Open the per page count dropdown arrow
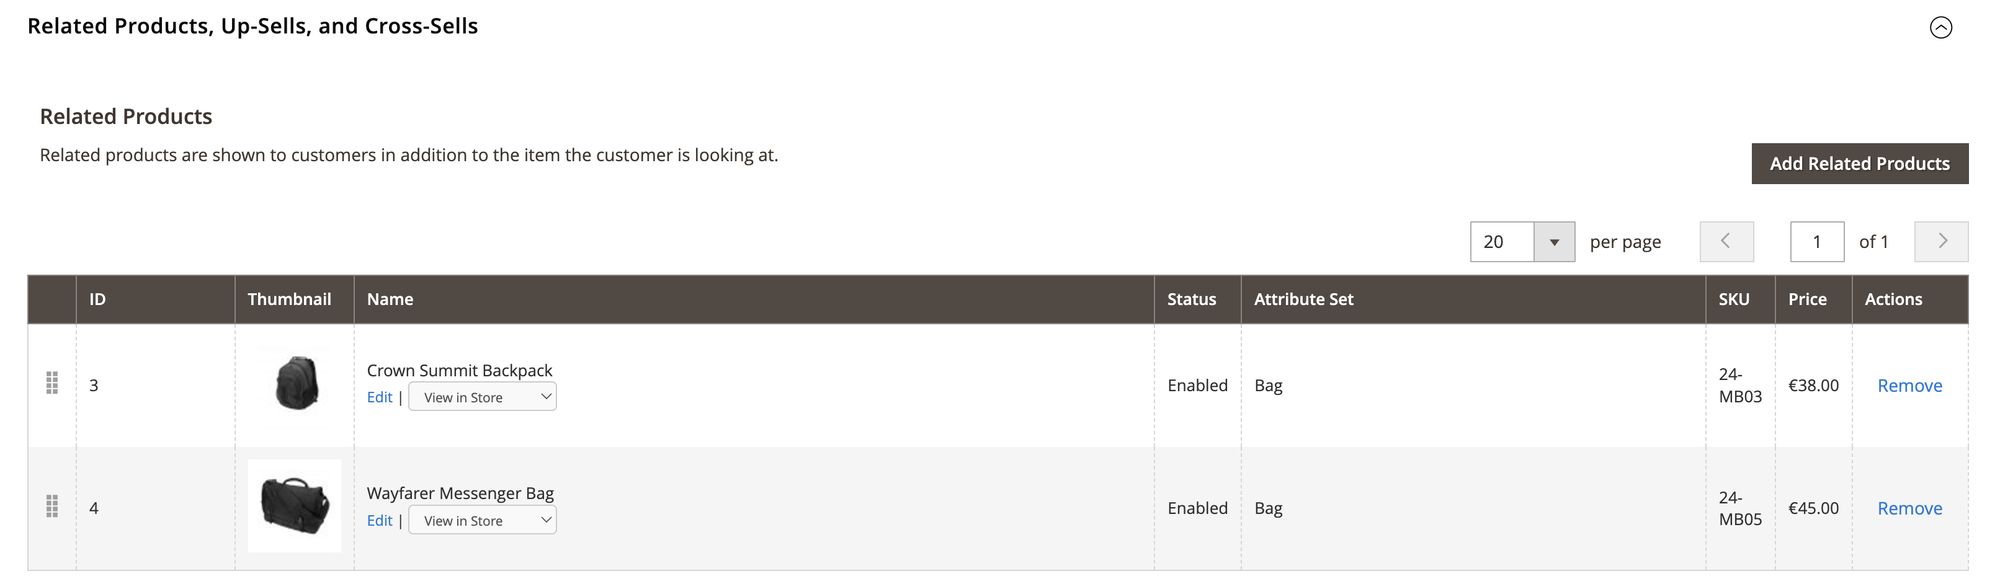This screenshot has height=584, width=2000. click(x=1553, y=242)
